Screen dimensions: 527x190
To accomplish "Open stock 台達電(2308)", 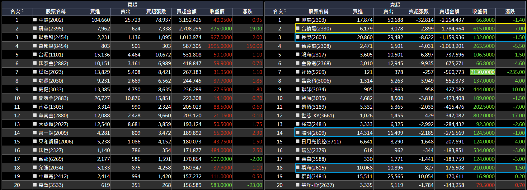I will (x=316, y=46).
